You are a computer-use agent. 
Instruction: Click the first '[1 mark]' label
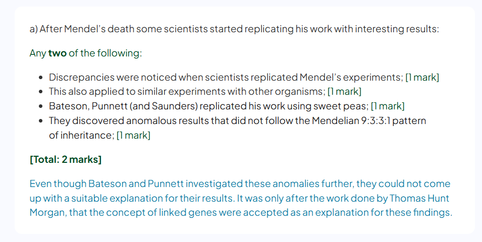click(x=422, y=77)
